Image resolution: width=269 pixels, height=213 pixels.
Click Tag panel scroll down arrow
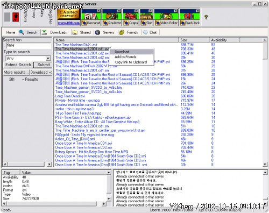pos(109,198)
